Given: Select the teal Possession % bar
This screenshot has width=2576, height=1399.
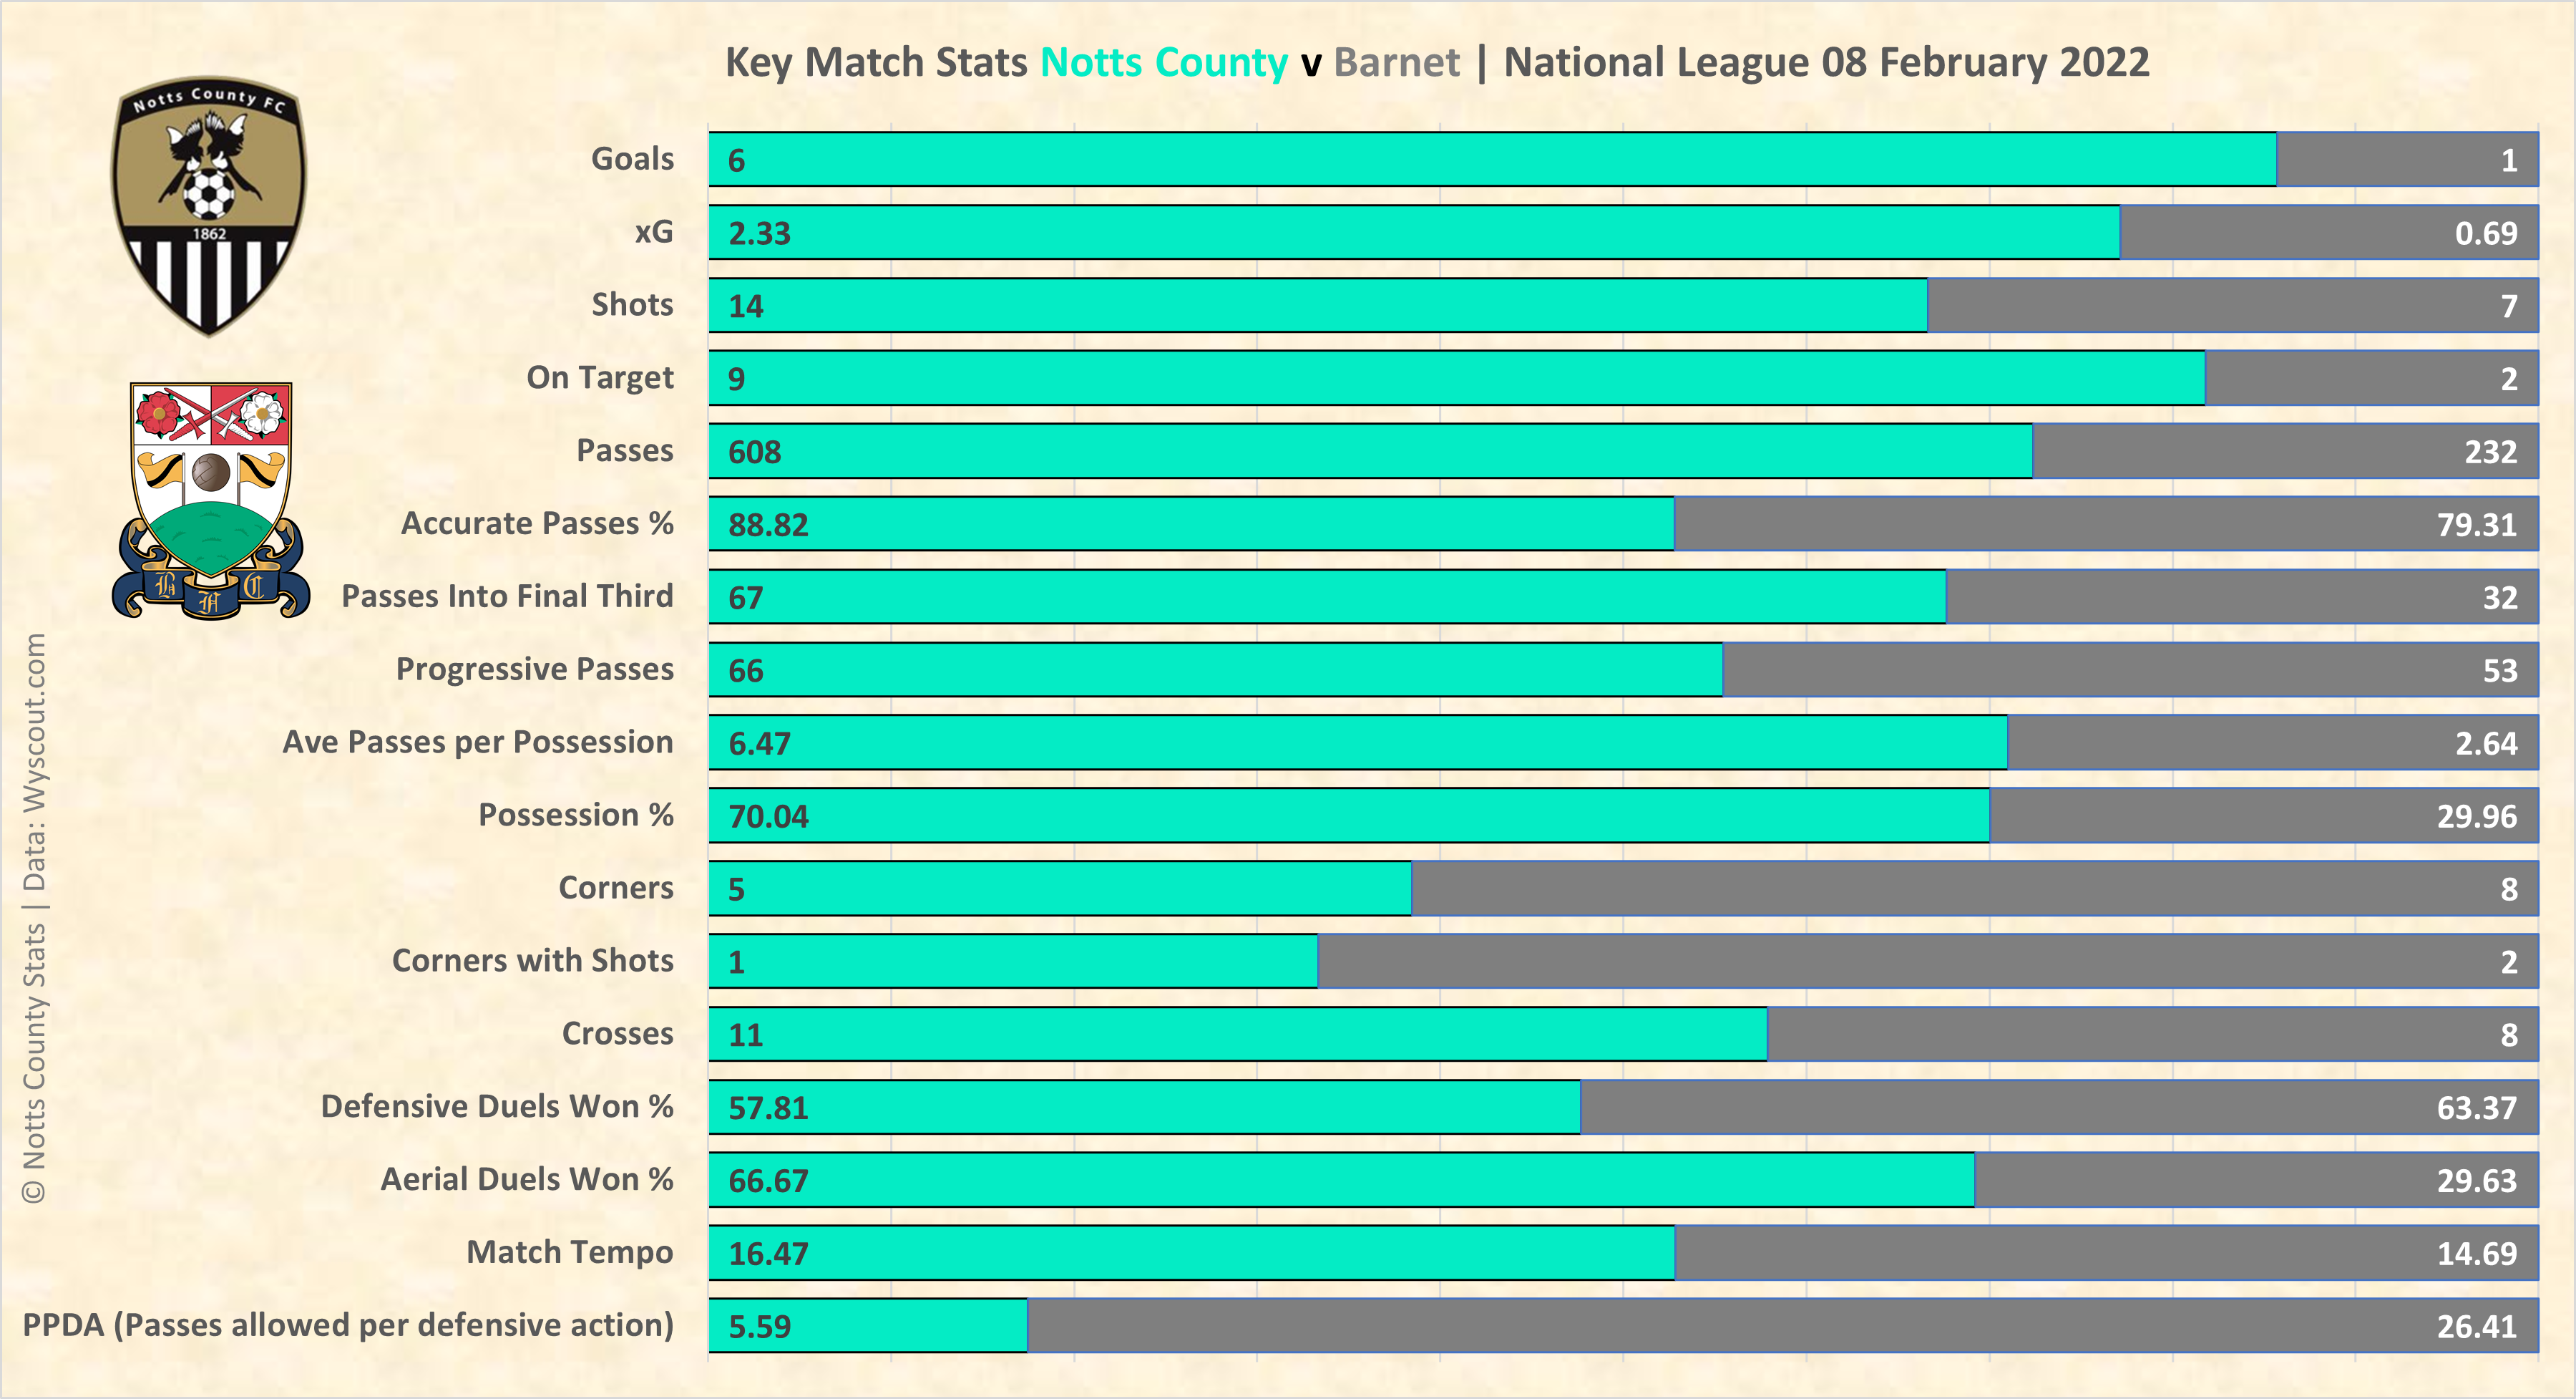Looking at the screenshot, I should pos(1349,815).
